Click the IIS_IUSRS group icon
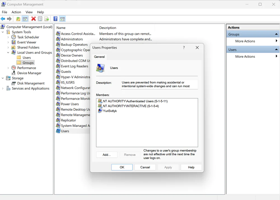 click(x=58, y=82)
